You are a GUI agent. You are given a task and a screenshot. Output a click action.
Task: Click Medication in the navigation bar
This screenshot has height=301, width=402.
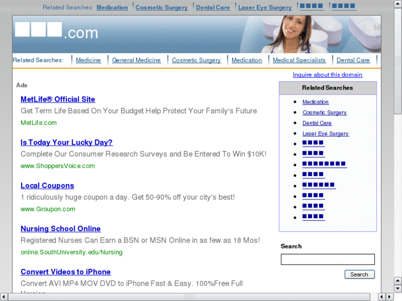tap(247, 60)
